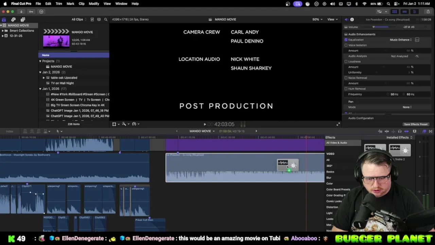Open Pan Mode None dropdown
Viewport: 435px width, 245px height.
click(407, 107)
